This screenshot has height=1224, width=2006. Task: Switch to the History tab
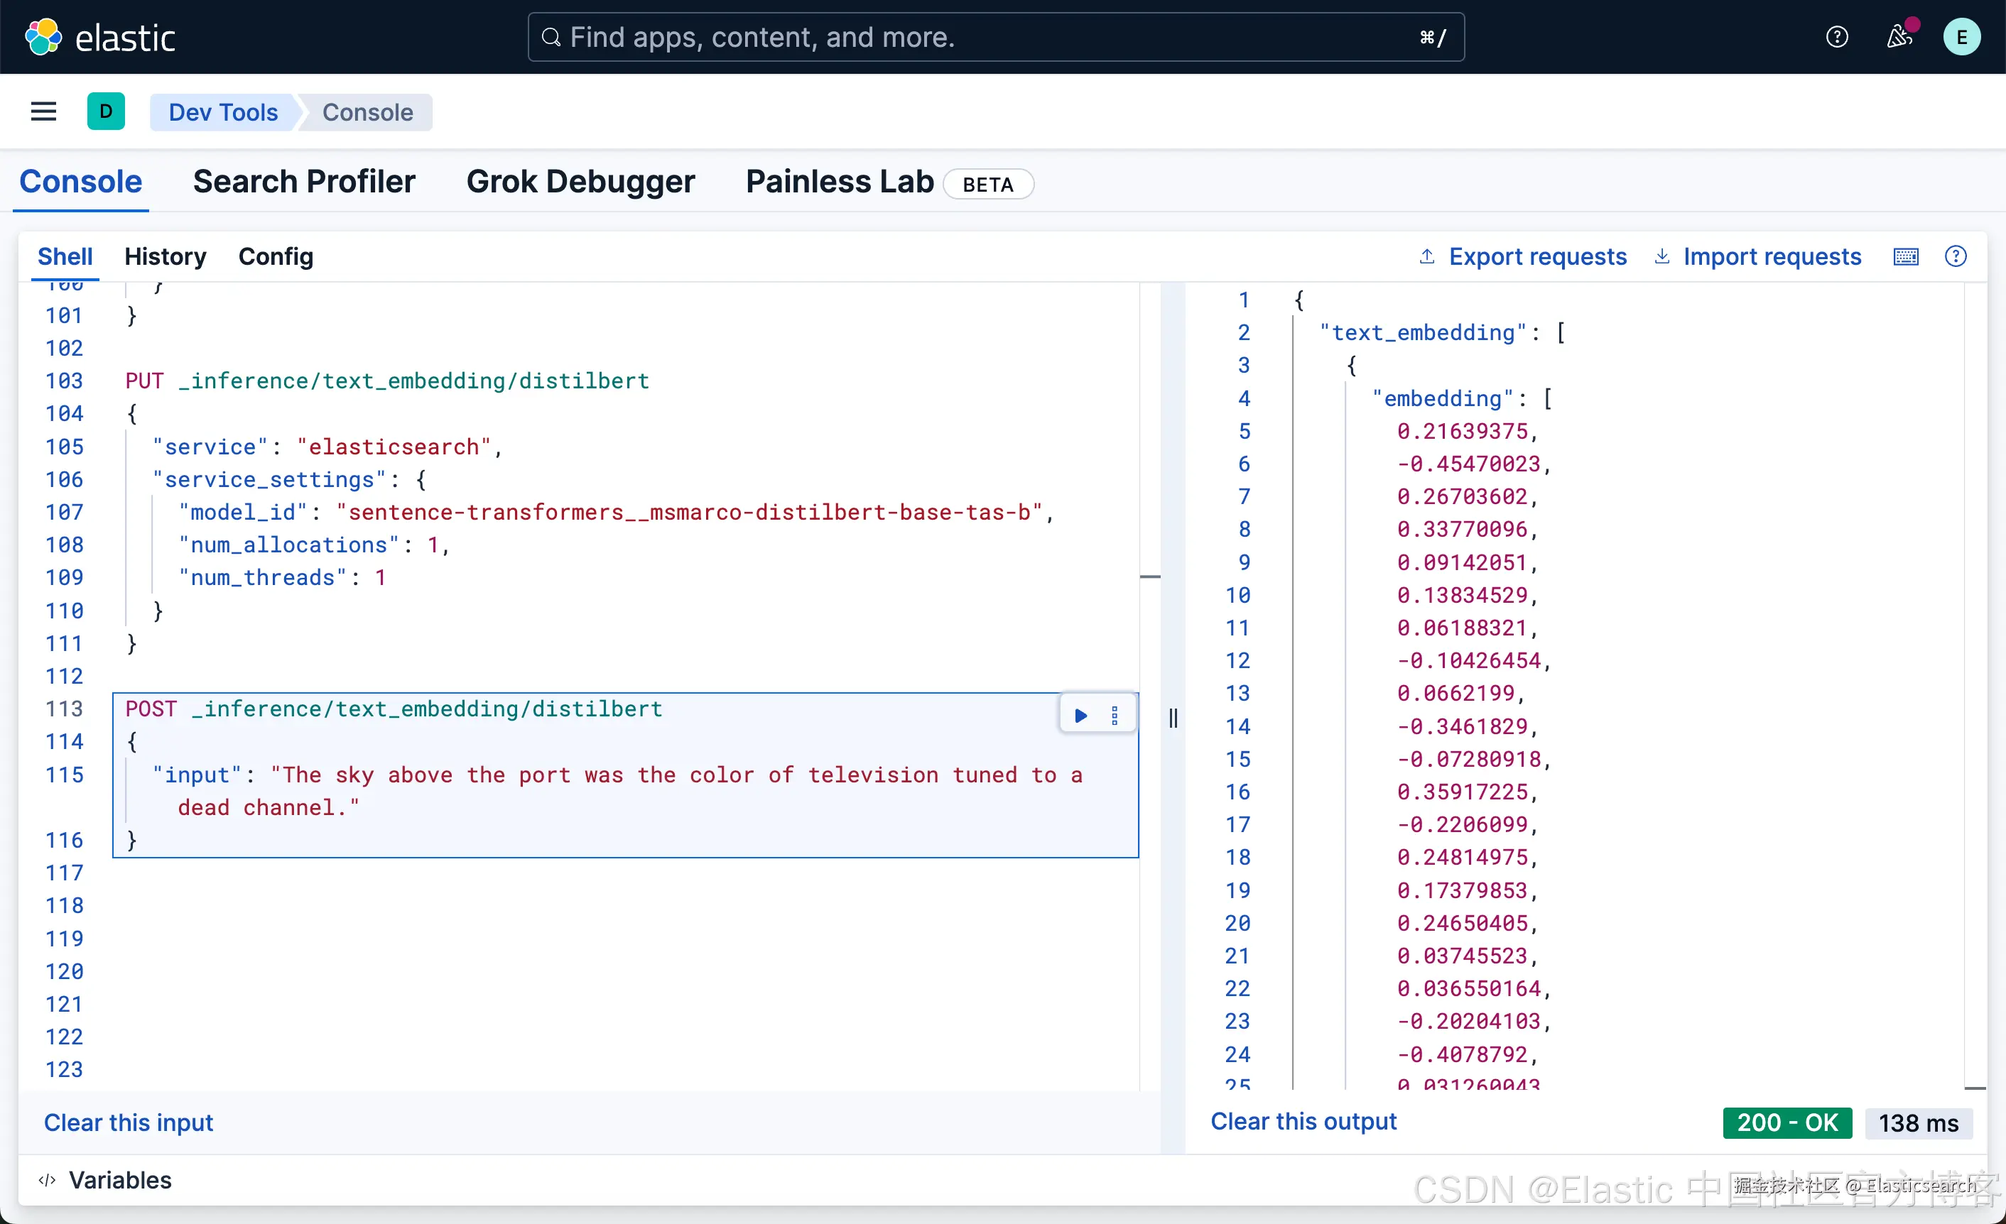coord(166,257)
